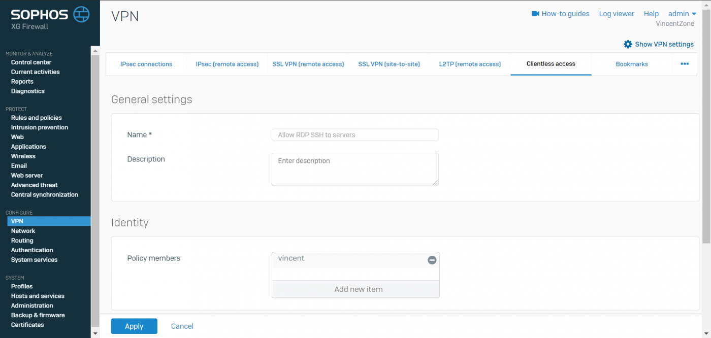Open Routing in the sidebar
The width and height of the screenshot is (711, 338).
[22, 241]
